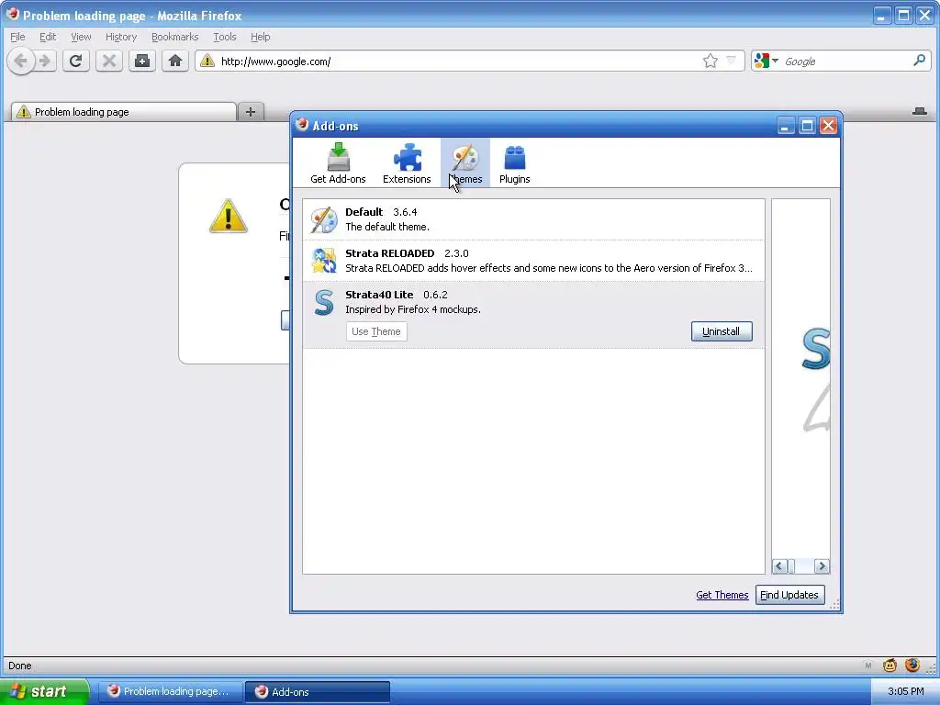Open the File menu
The width and height of the screenshot is (940, 705).
click(17, 37)
